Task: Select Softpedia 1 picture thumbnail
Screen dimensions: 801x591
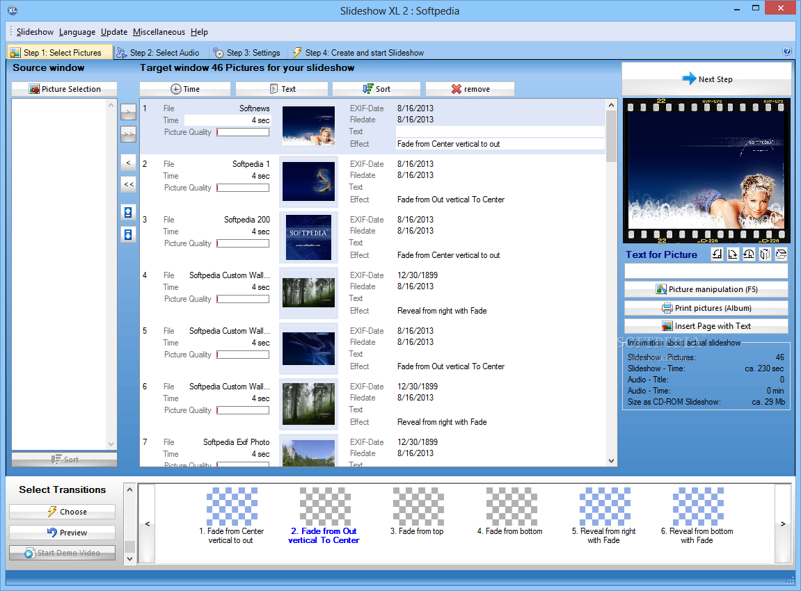Action: click(308, 181)
